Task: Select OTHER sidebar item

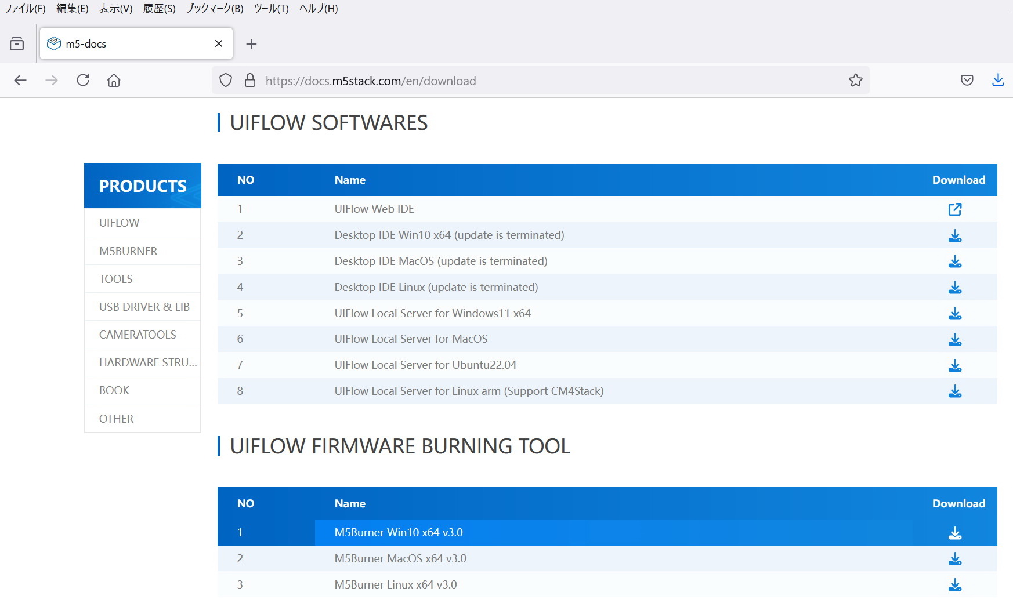Action: (x=143, y=419)
